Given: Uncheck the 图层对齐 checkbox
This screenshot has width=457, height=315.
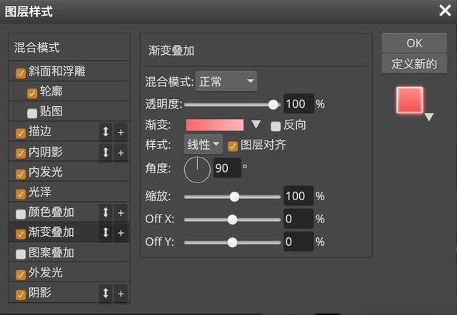Looking at the screenshot, I should [x=233, y=145].
